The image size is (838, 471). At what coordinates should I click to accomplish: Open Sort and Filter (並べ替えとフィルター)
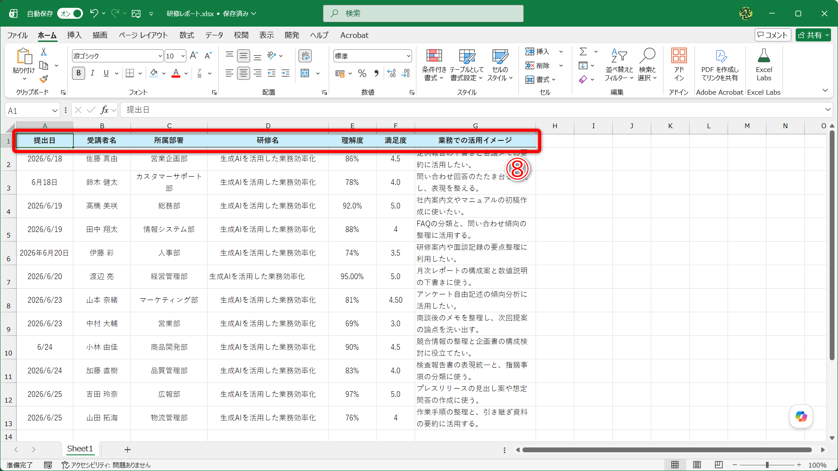(619, 65)
